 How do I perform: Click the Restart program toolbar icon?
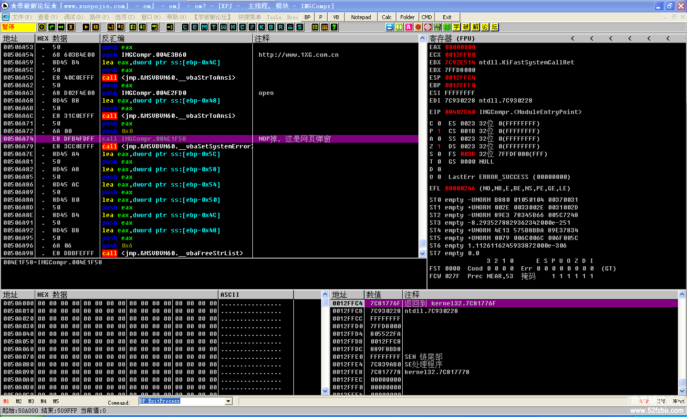point(52,27)
